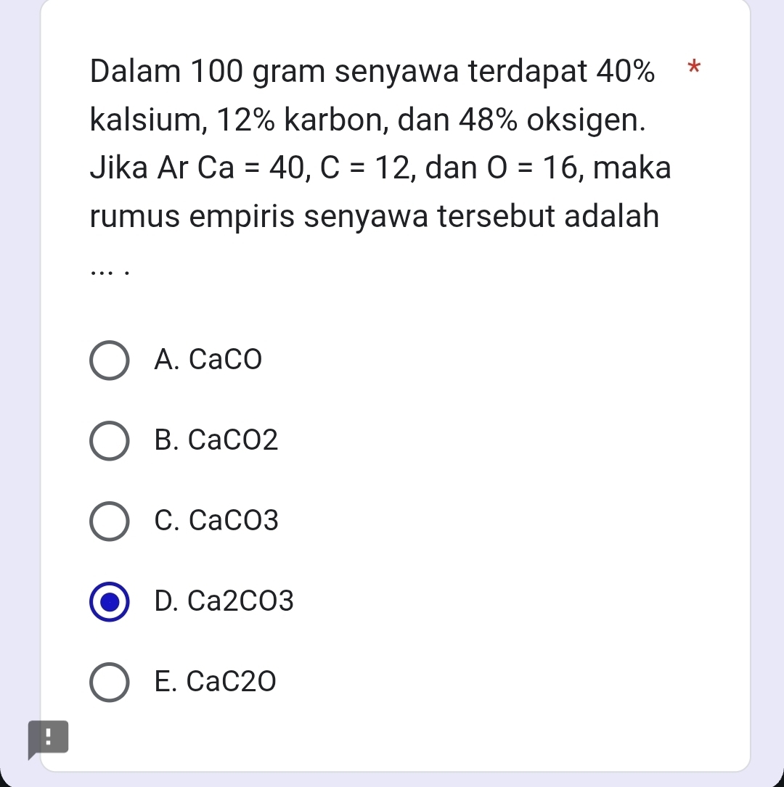Click "rumus empiris senyawa tersebut adalah" text

(x=375, y=216)
